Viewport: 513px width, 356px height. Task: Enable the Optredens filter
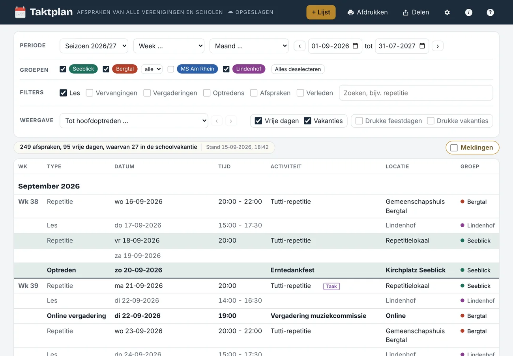tap(207, 93)
